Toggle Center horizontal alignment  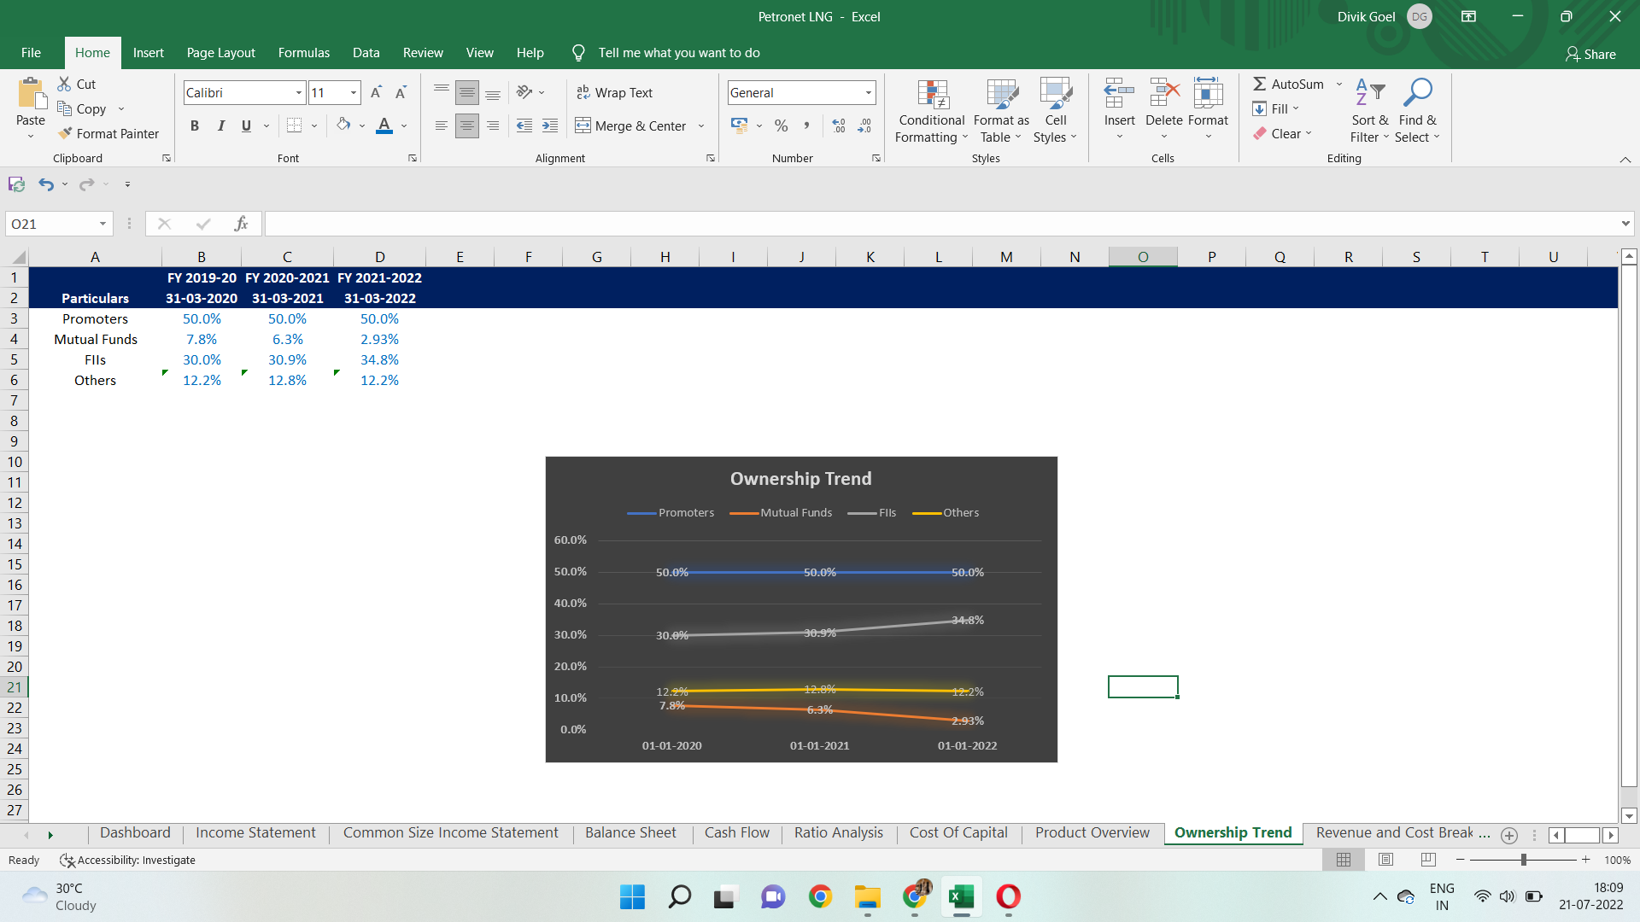coord(467,125)
